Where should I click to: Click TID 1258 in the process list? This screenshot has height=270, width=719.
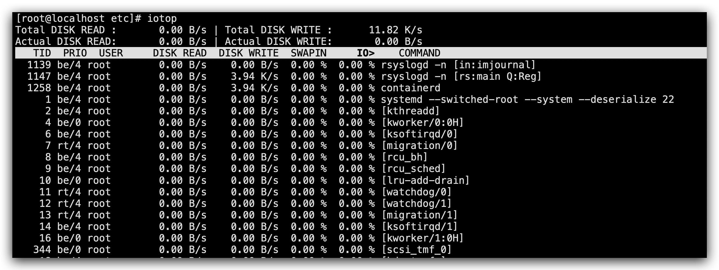click(39, 88)
